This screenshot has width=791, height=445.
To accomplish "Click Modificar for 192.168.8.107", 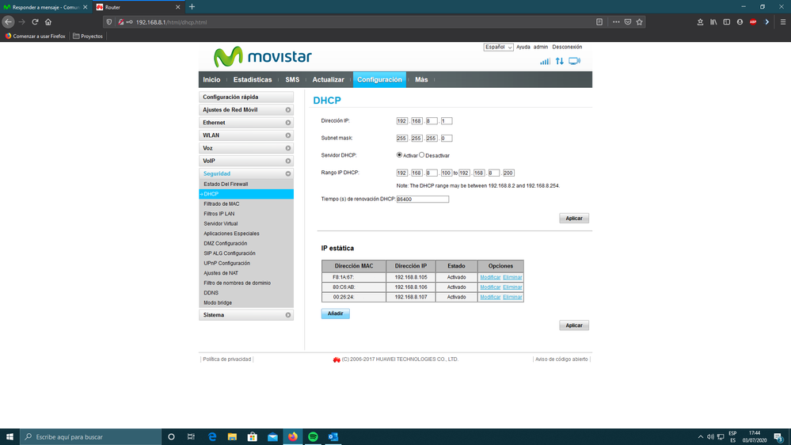I will [490, 297].
